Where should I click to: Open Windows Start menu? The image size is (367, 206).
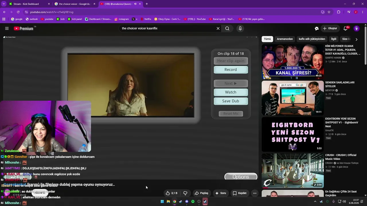coord(162,201)
